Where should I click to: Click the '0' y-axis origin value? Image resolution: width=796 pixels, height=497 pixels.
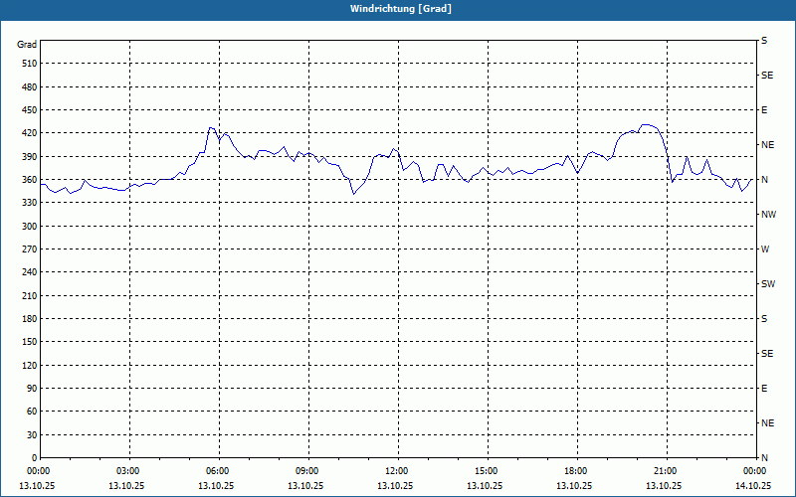pyautogui.click(x=35, y=458)
